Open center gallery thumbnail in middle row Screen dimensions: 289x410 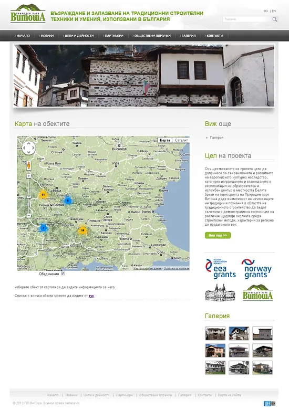(239, 350)
